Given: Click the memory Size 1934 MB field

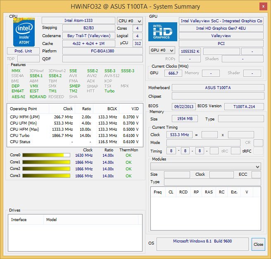Looking at the screenshot, I should tap(185, 119).
